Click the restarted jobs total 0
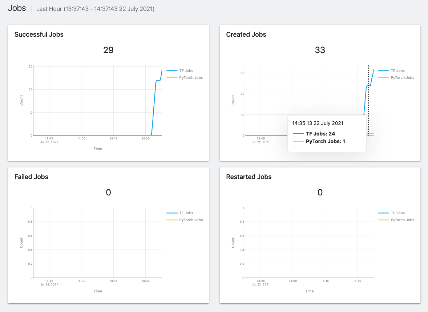Screen dimensions: 428x312 [x=320, y=193]
